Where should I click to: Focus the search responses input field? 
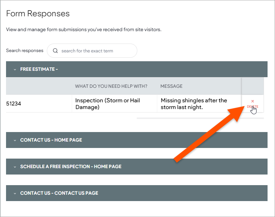point(96,51)
